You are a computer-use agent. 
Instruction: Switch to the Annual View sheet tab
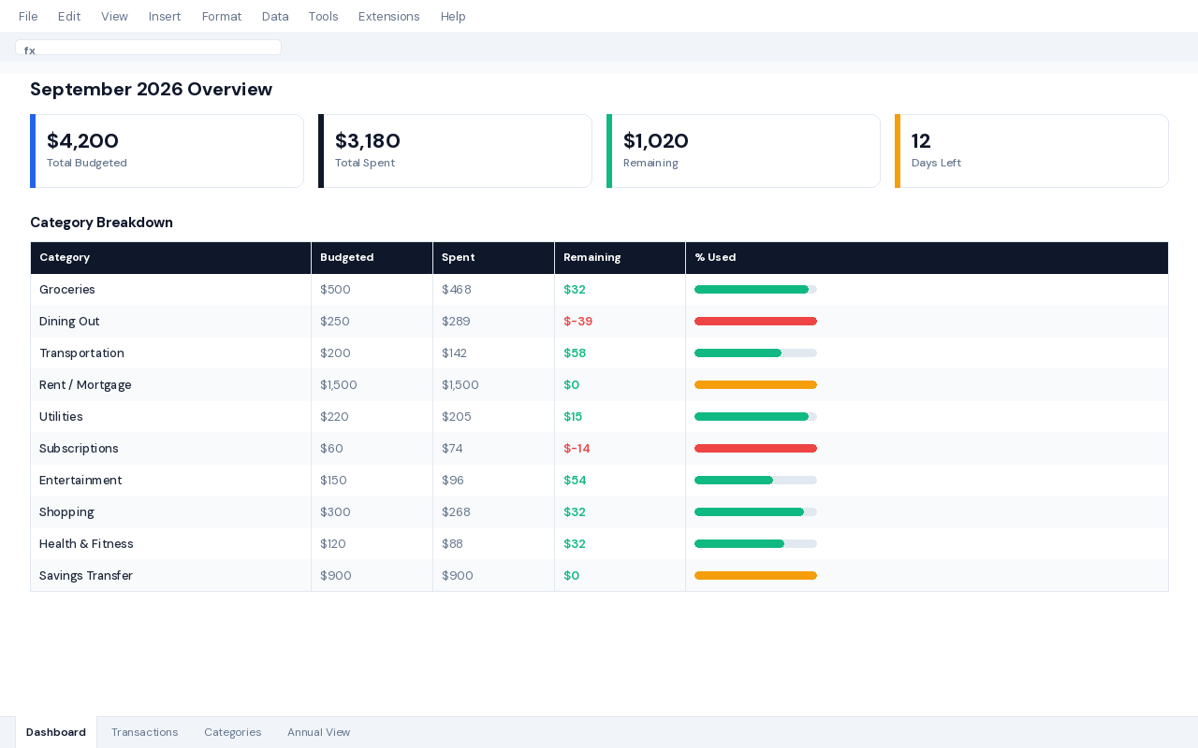(x=318, y=732)
